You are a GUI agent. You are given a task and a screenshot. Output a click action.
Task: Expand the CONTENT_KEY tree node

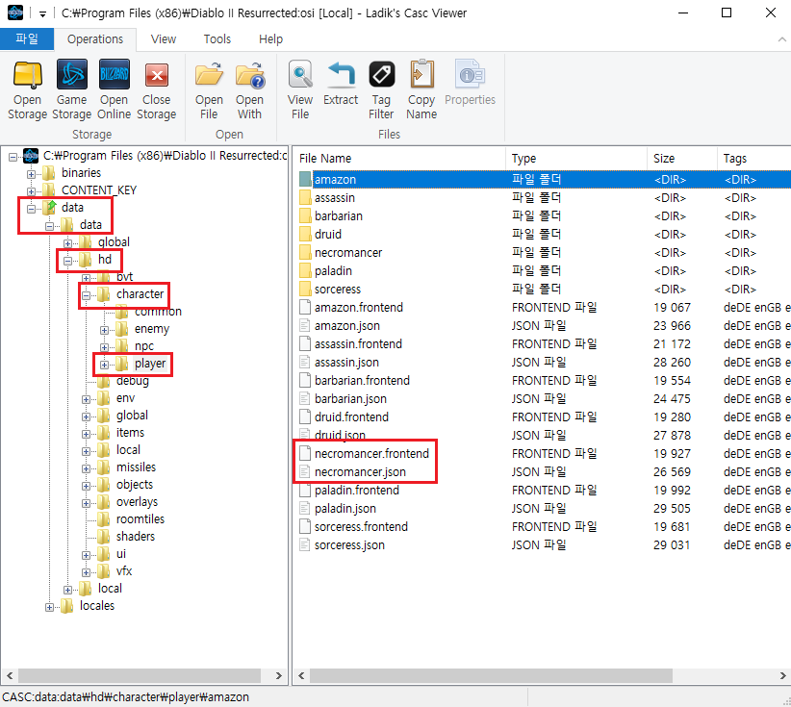[32, 191]
